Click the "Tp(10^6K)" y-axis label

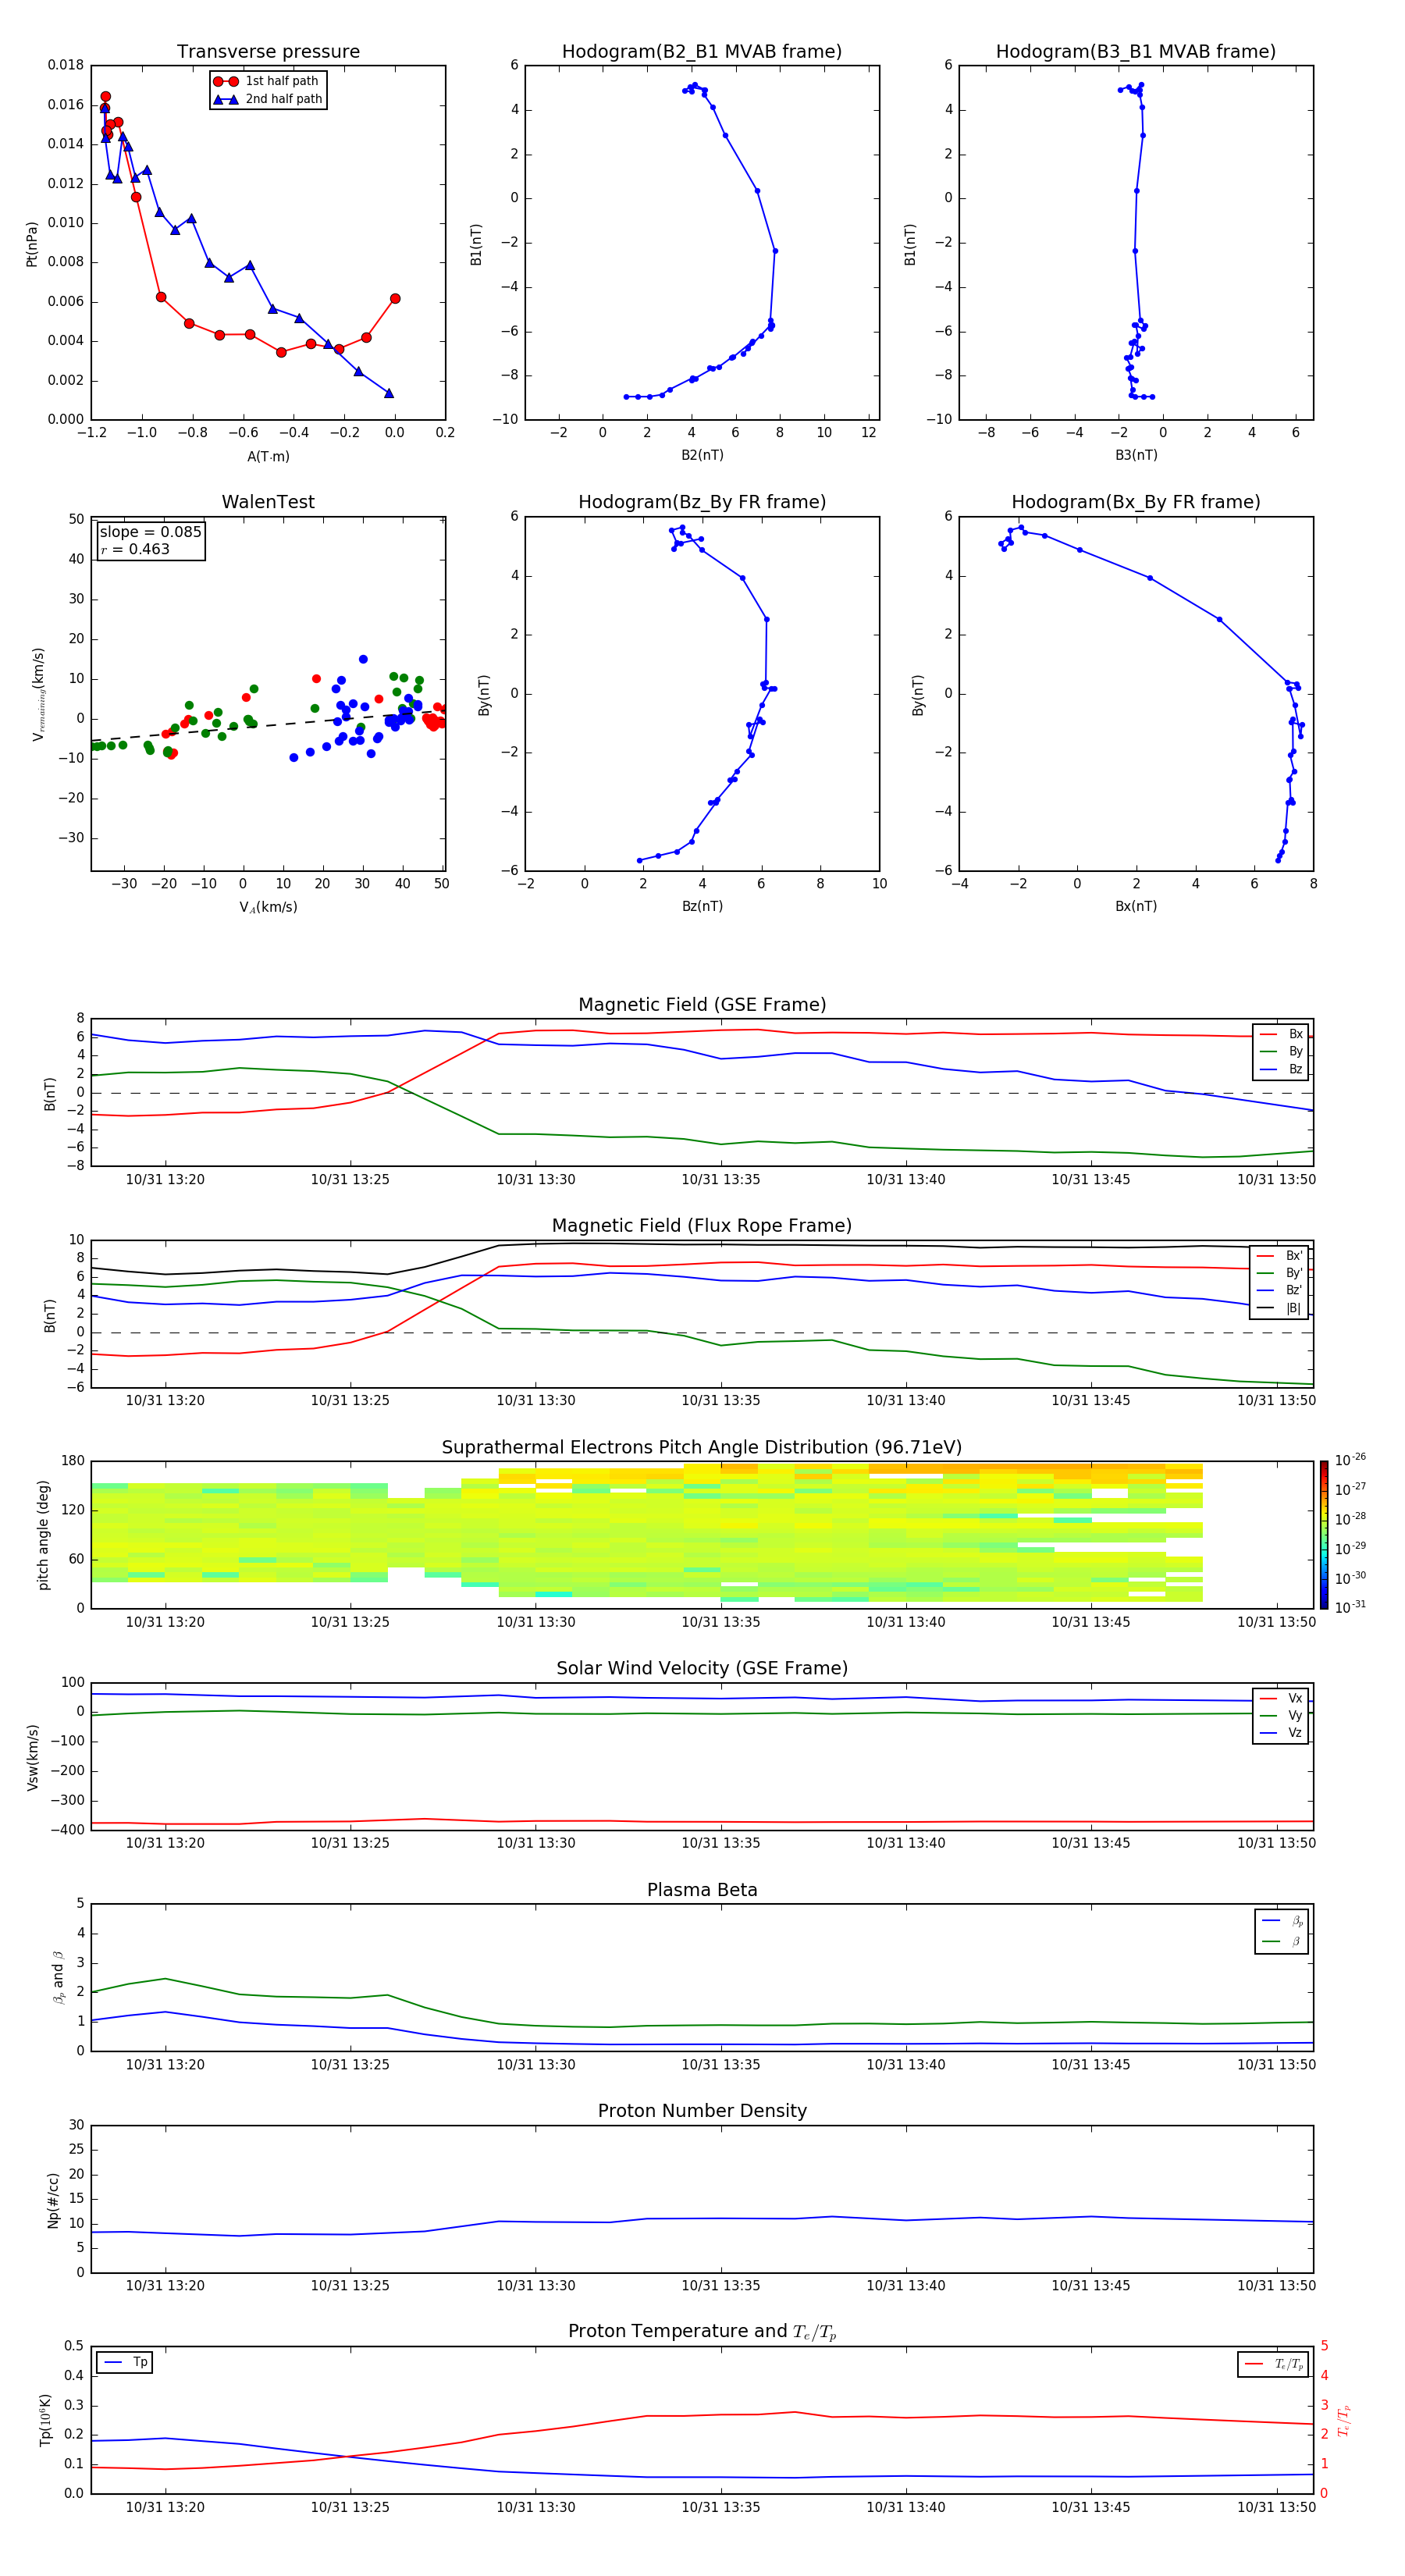(45, 2420)
